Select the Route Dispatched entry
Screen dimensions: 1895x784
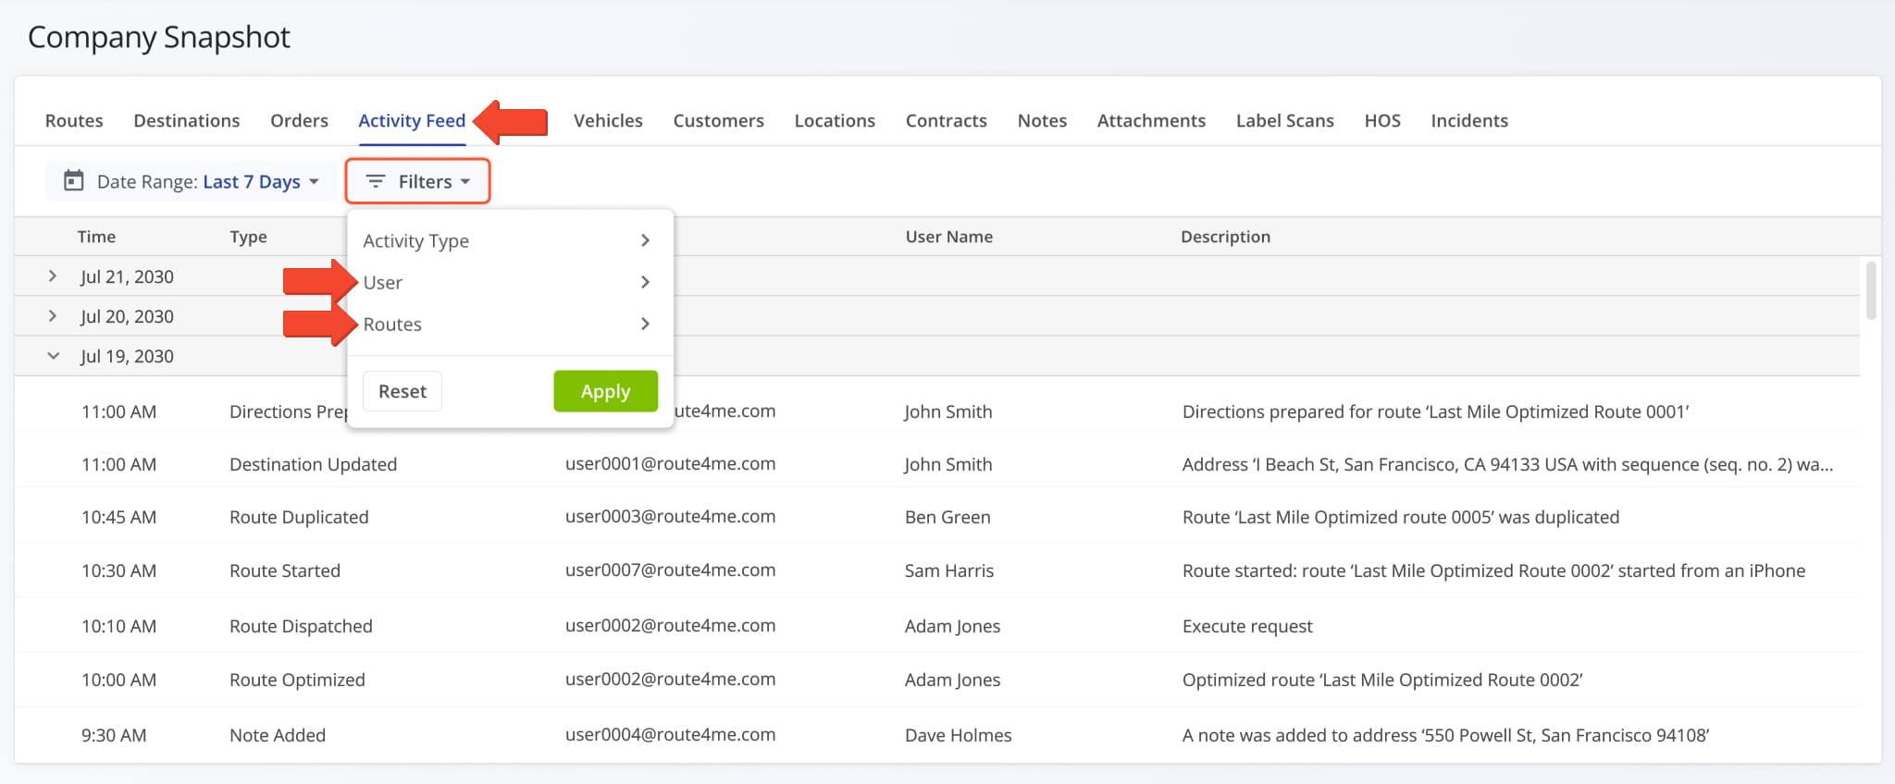(936, 626)
